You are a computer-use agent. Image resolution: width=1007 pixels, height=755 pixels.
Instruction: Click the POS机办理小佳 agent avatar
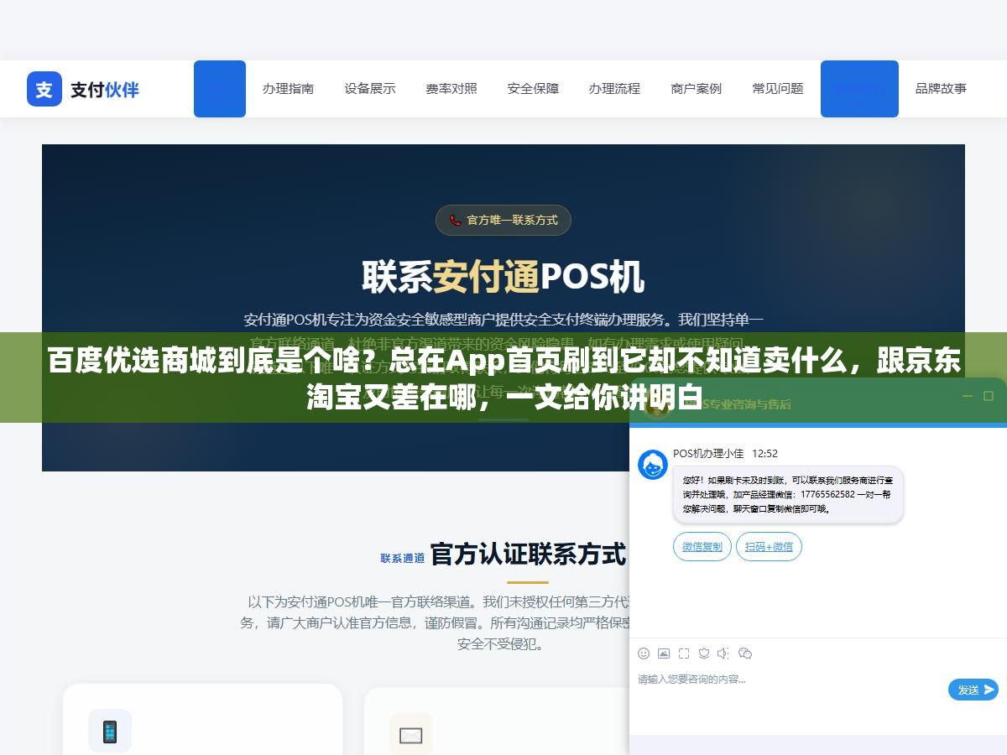(653, 465)
